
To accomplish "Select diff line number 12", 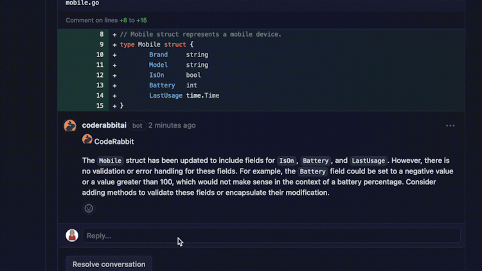I will [100, 75].
